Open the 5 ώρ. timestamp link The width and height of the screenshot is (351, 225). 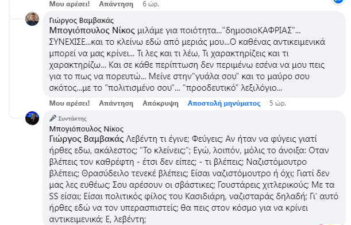(x=278, y=103)
